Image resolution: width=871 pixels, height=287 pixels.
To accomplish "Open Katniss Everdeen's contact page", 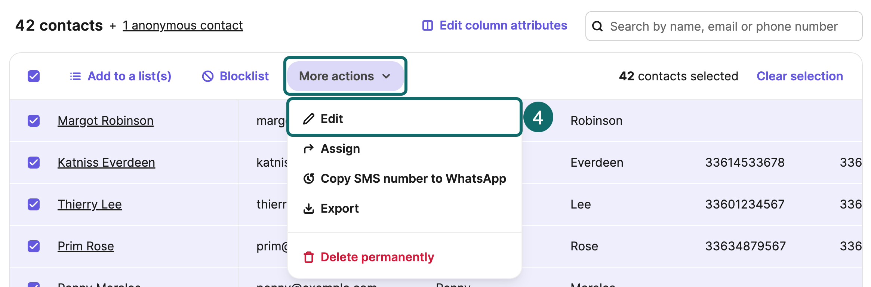I will tap(106, 163).
